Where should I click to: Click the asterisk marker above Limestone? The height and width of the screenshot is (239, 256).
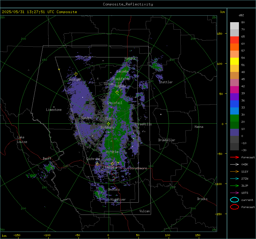coord(54,107)
